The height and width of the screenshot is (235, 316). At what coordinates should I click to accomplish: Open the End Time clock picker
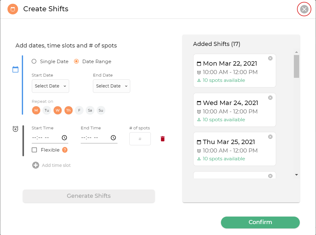coord(113,138)
